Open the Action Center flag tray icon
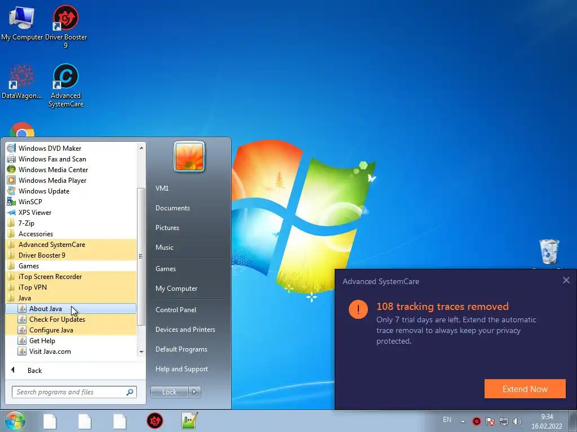The height and width of the screenshot is (432, 577). (490, 421)
